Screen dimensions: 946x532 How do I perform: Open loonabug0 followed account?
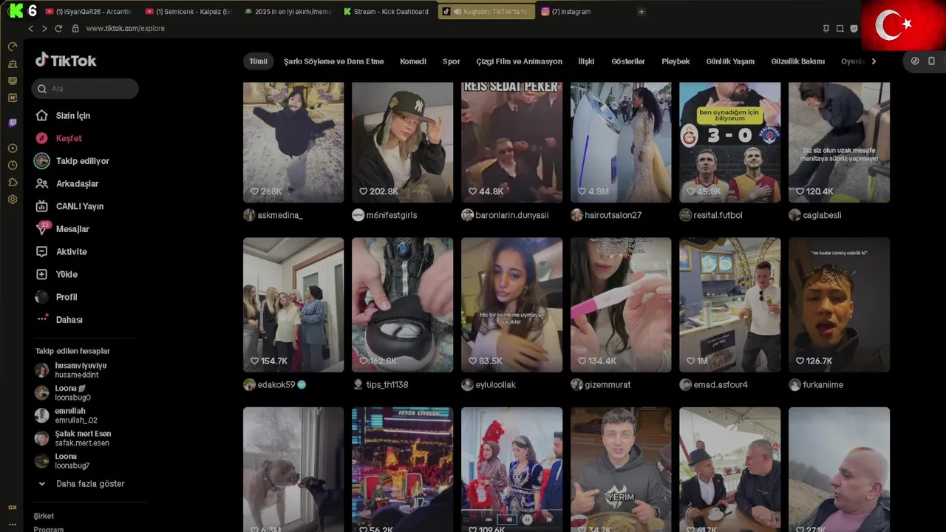72,393
